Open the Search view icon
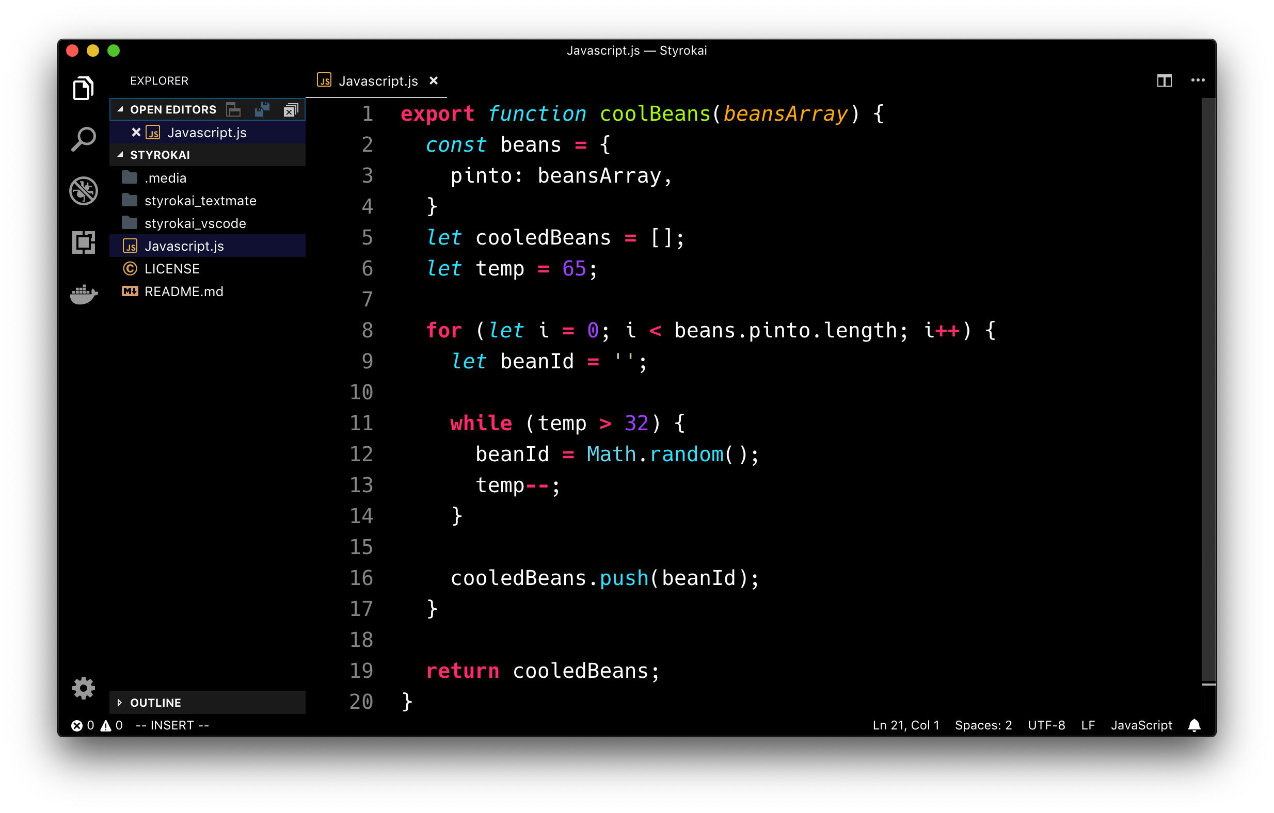The height and width of the screenshot is (813, 1274). click(x=83, y=139)
